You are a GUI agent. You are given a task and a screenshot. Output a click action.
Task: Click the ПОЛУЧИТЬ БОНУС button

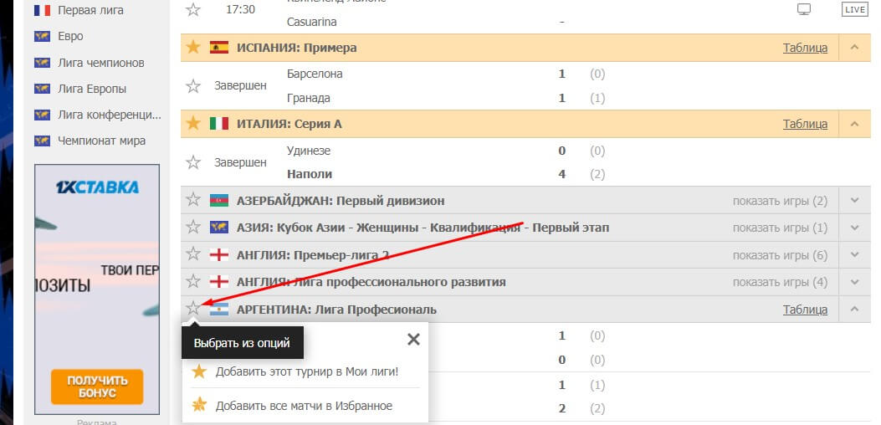coord(97,387)
